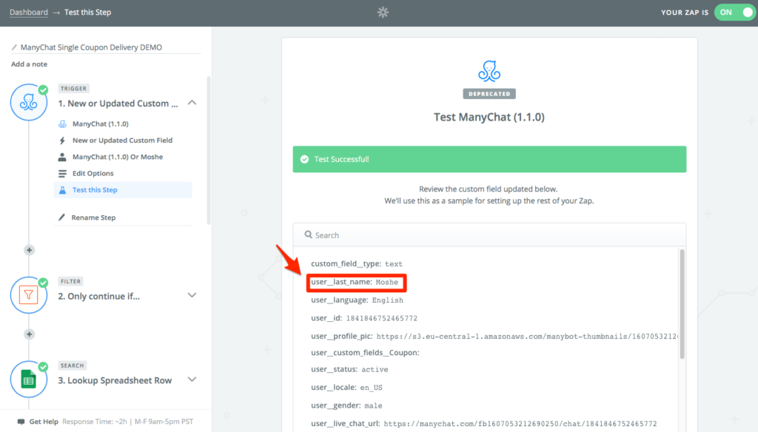The width and height of the screenshot is (758, 432).
Task: Click Google Sheets Lookup step icon
Action: [x=29, y=379]
